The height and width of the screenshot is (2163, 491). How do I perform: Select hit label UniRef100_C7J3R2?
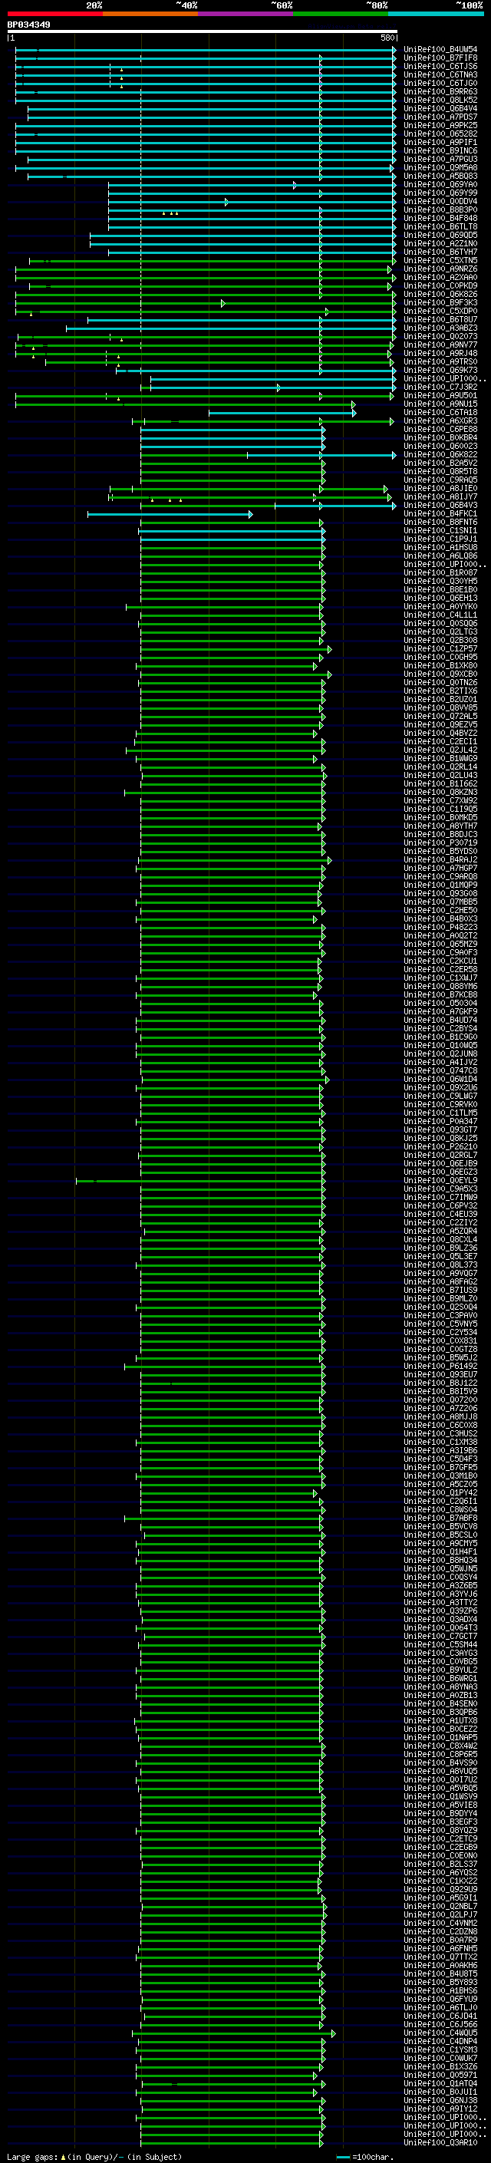coord(440,387)
